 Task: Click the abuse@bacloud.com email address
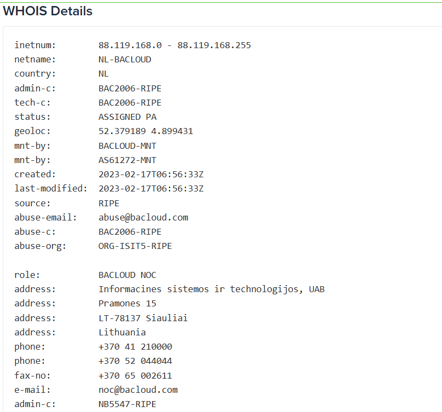[143, 217]
